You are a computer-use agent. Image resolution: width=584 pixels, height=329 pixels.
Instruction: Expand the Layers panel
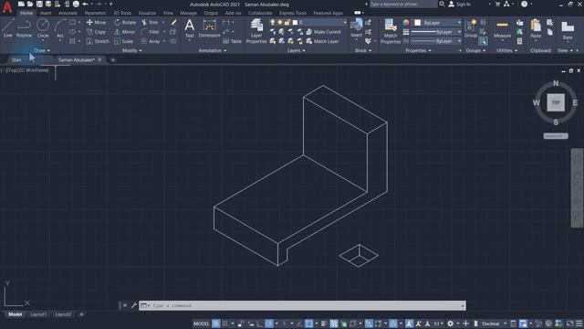click(x=296, y=51)
